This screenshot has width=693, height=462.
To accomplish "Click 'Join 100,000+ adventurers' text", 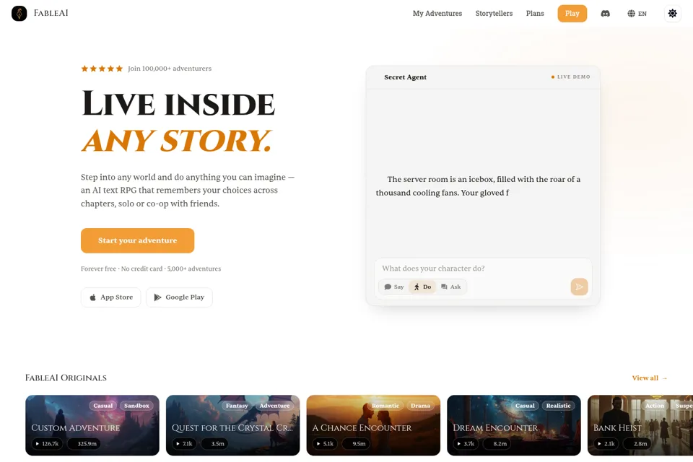I will coord(170,69).
